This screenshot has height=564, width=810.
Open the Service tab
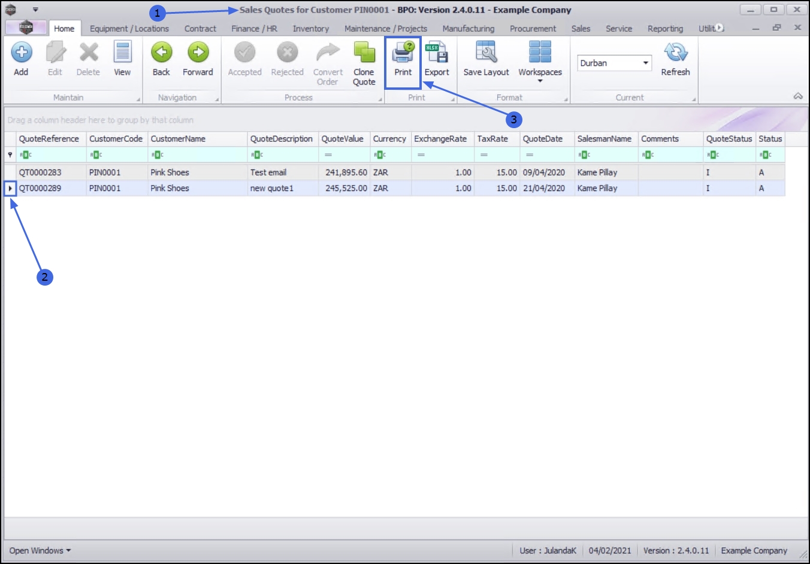coord(619,28)
